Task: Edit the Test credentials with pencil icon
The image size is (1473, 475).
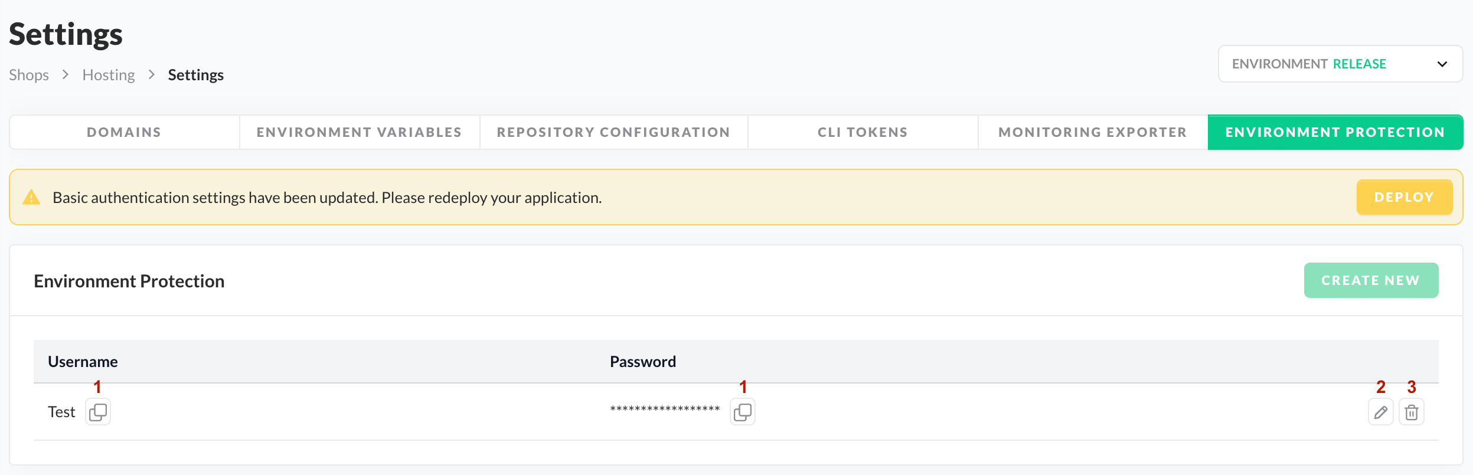Action: click(1380, 412)
